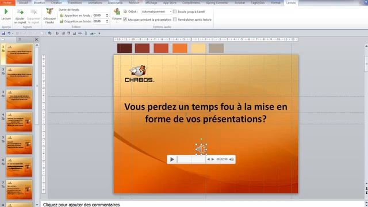The width and height of the screenshot is (368, 207).
Task: Select slide 6 thumbnail
Action: click(x=19, y=167)
